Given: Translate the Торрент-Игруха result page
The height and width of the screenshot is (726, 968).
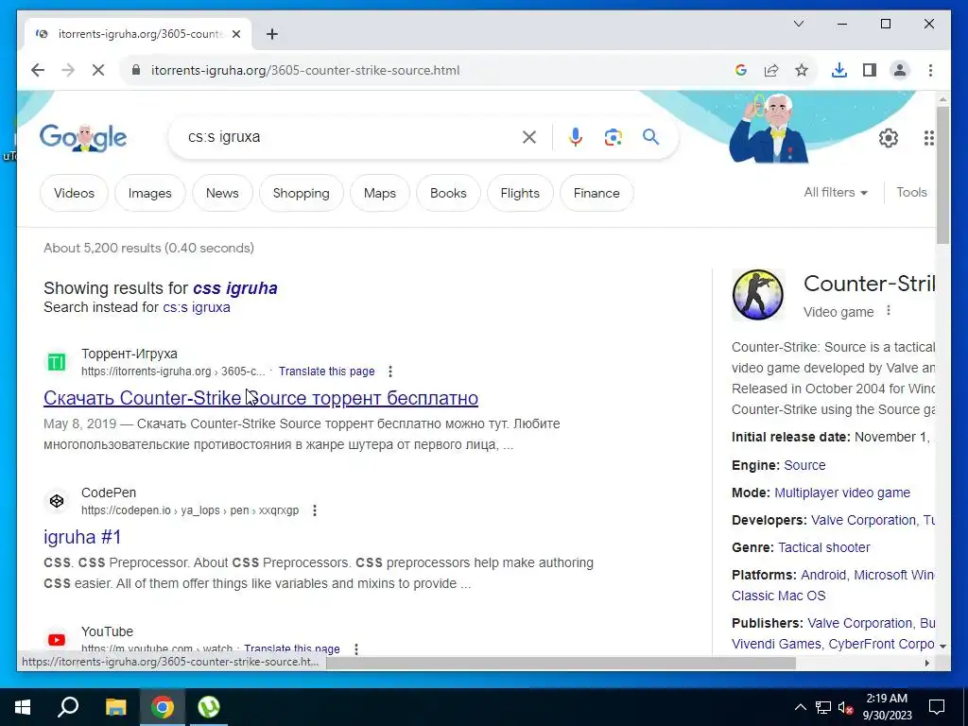Looking at the screenshot, I should tap(326, 372).
